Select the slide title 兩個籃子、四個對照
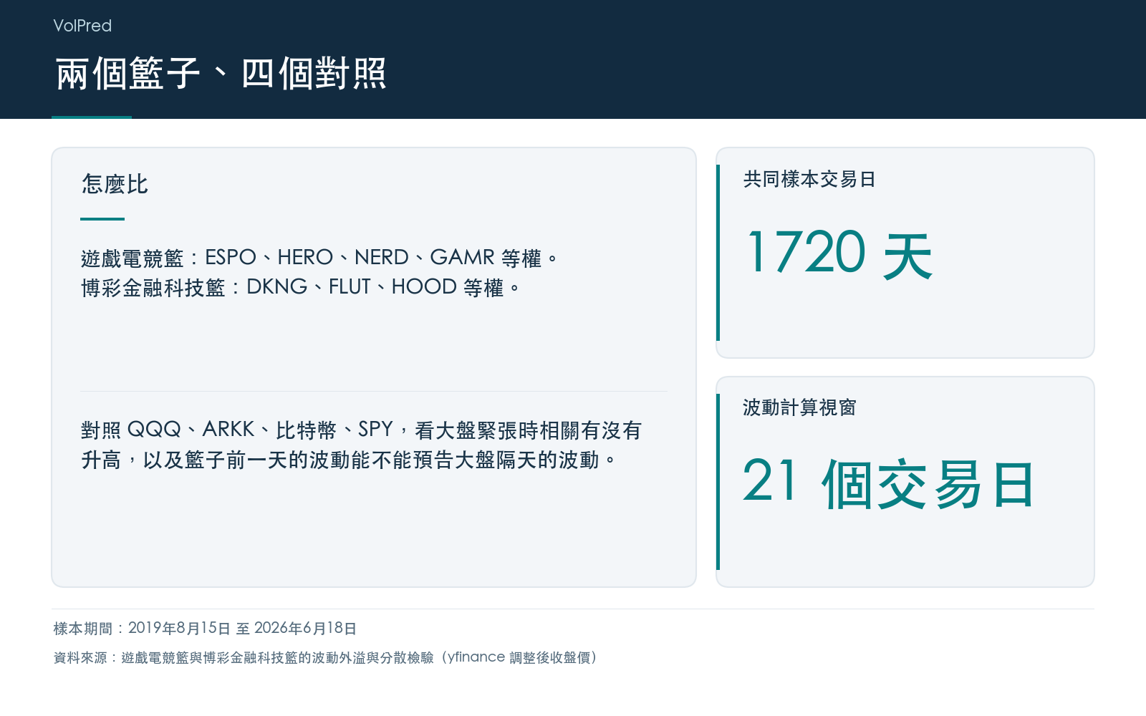Screen dimensions: 1146x716 [x=221, y=74]
